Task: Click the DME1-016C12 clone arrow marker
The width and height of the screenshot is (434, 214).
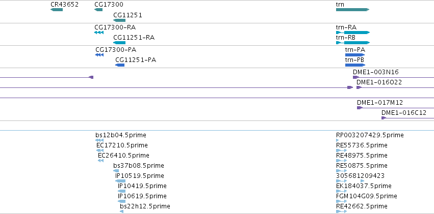Action: click(384, 118)
